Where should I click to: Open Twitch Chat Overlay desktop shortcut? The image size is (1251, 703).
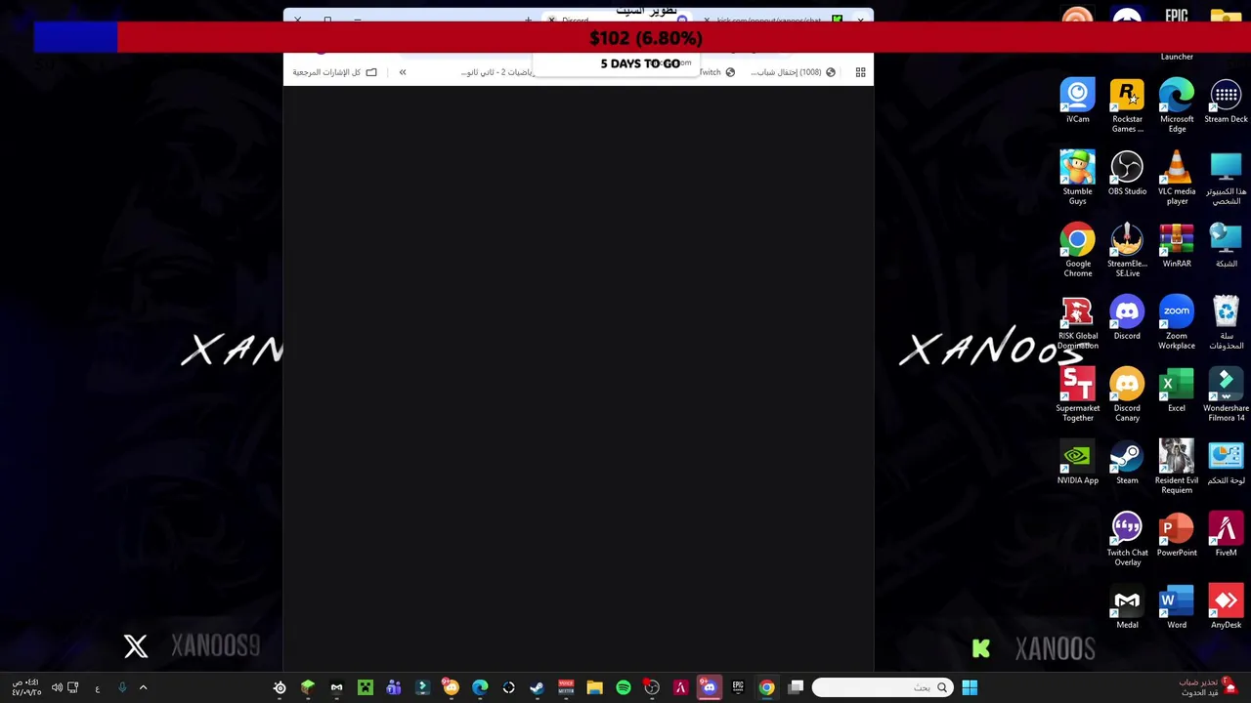click(x=1127, y=539)
